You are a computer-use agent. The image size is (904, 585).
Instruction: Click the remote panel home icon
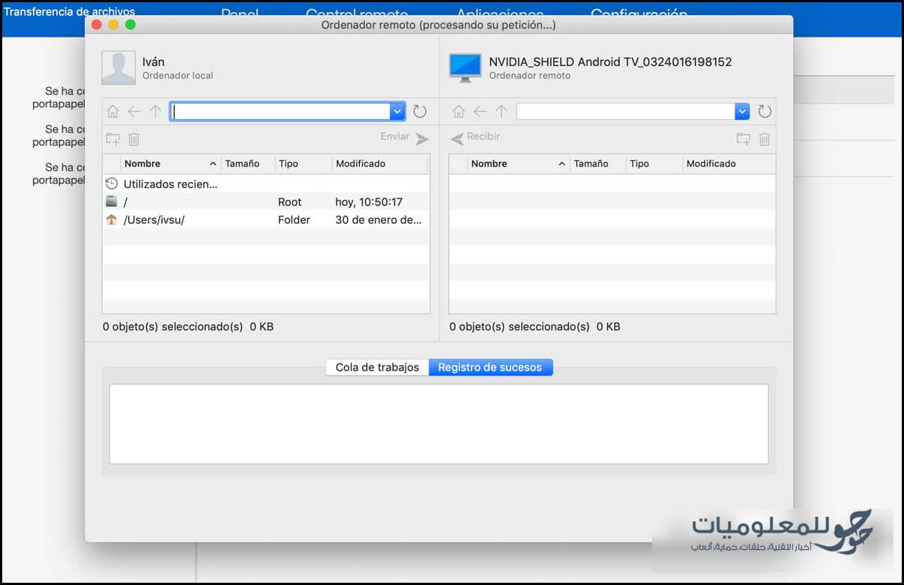(459, 112)
